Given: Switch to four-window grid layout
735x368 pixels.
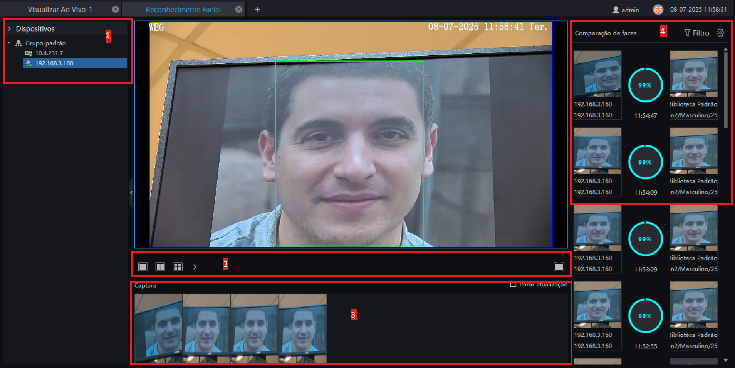Looking at the screenshot, I should 178,266.
